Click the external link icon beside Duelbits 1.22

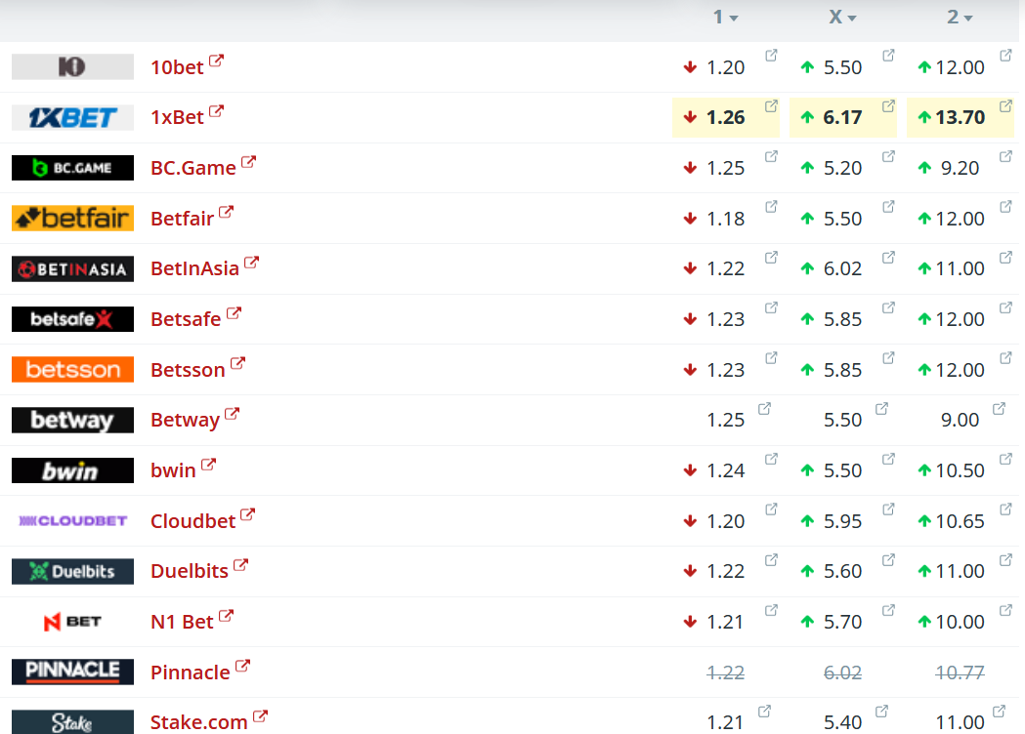point(771,559)
